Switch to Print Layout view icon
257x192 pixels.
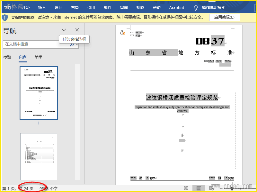point(199,188)
